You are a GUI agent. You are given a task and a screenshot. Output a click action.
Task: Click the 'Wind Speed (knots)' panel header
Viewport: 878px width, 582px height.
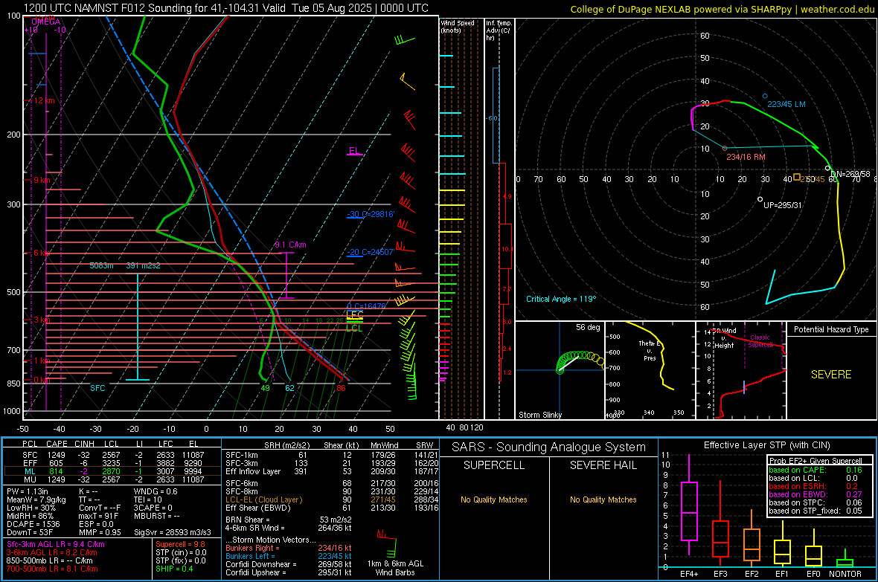point(458,26)
